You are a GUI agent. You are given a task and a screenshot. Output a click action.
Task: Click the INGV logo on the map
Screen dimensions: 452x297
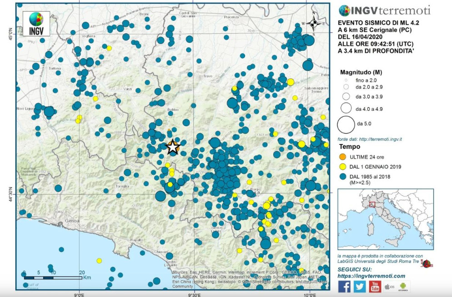(x=36, y=24)
